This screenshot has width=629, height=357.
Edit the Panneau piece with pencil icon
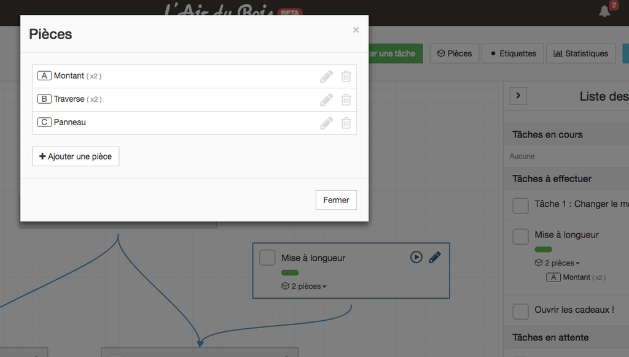click(327, 123)
